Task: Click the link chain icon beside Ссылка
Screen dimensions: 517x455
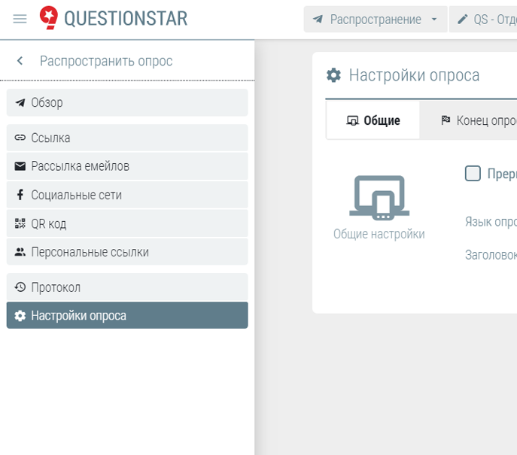Action: coord(20,138)
